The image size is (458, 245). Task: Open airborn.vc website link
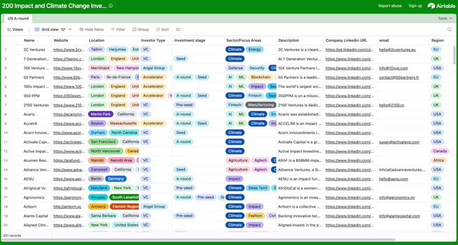click(67, 207)
